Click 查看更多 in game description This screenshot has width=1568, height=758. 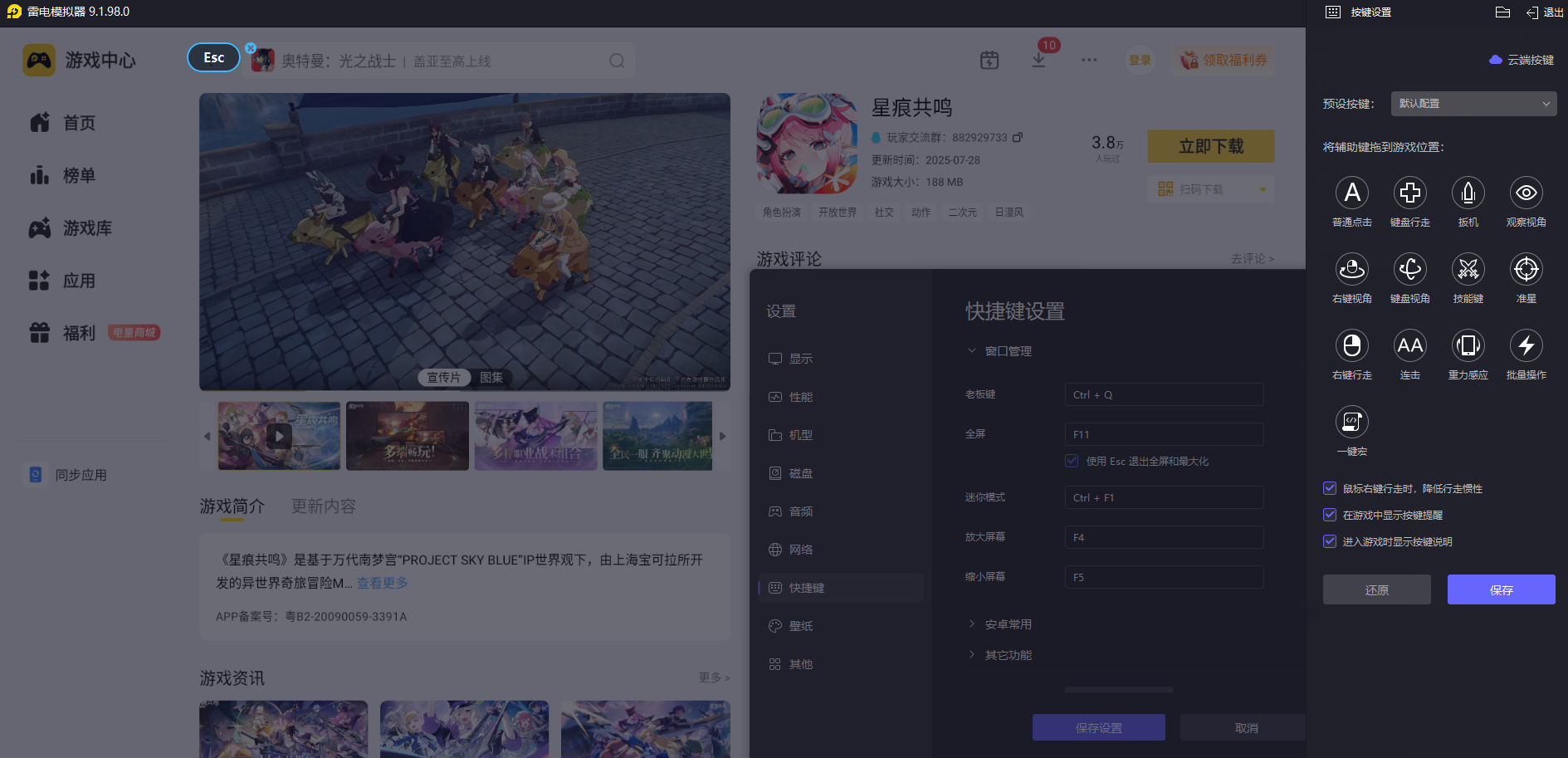[382, 583]
